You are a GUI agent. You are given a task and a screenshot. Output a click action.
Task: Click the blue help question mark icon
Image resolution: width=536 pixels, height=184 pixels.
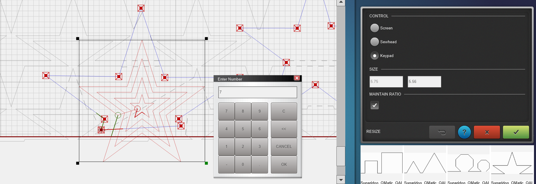pyautogui.click(x=464, y=132)
